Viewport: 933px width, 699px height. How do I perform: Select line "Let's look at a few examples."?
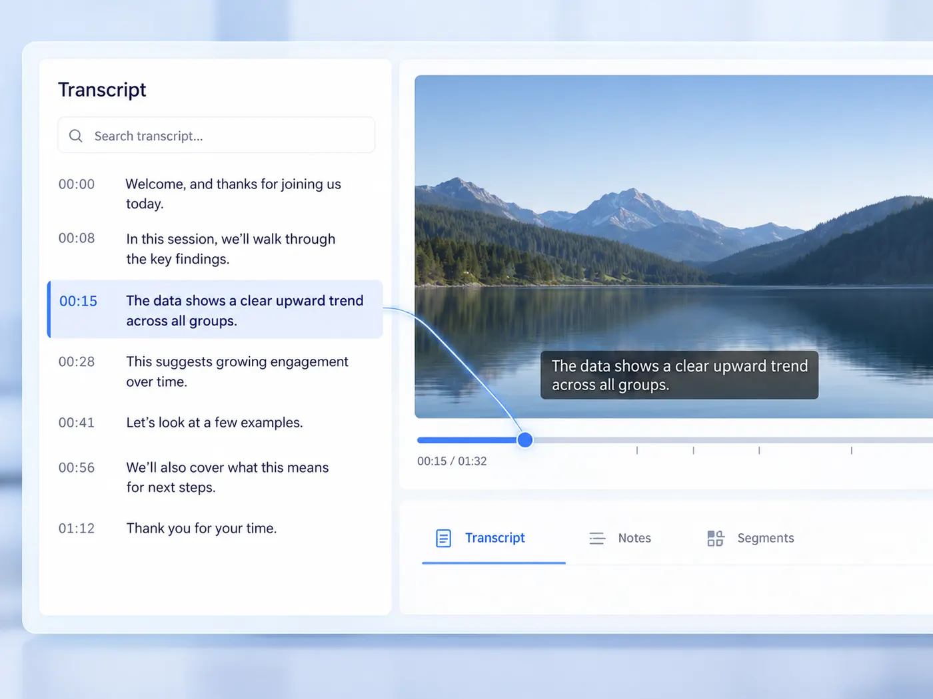215,423
